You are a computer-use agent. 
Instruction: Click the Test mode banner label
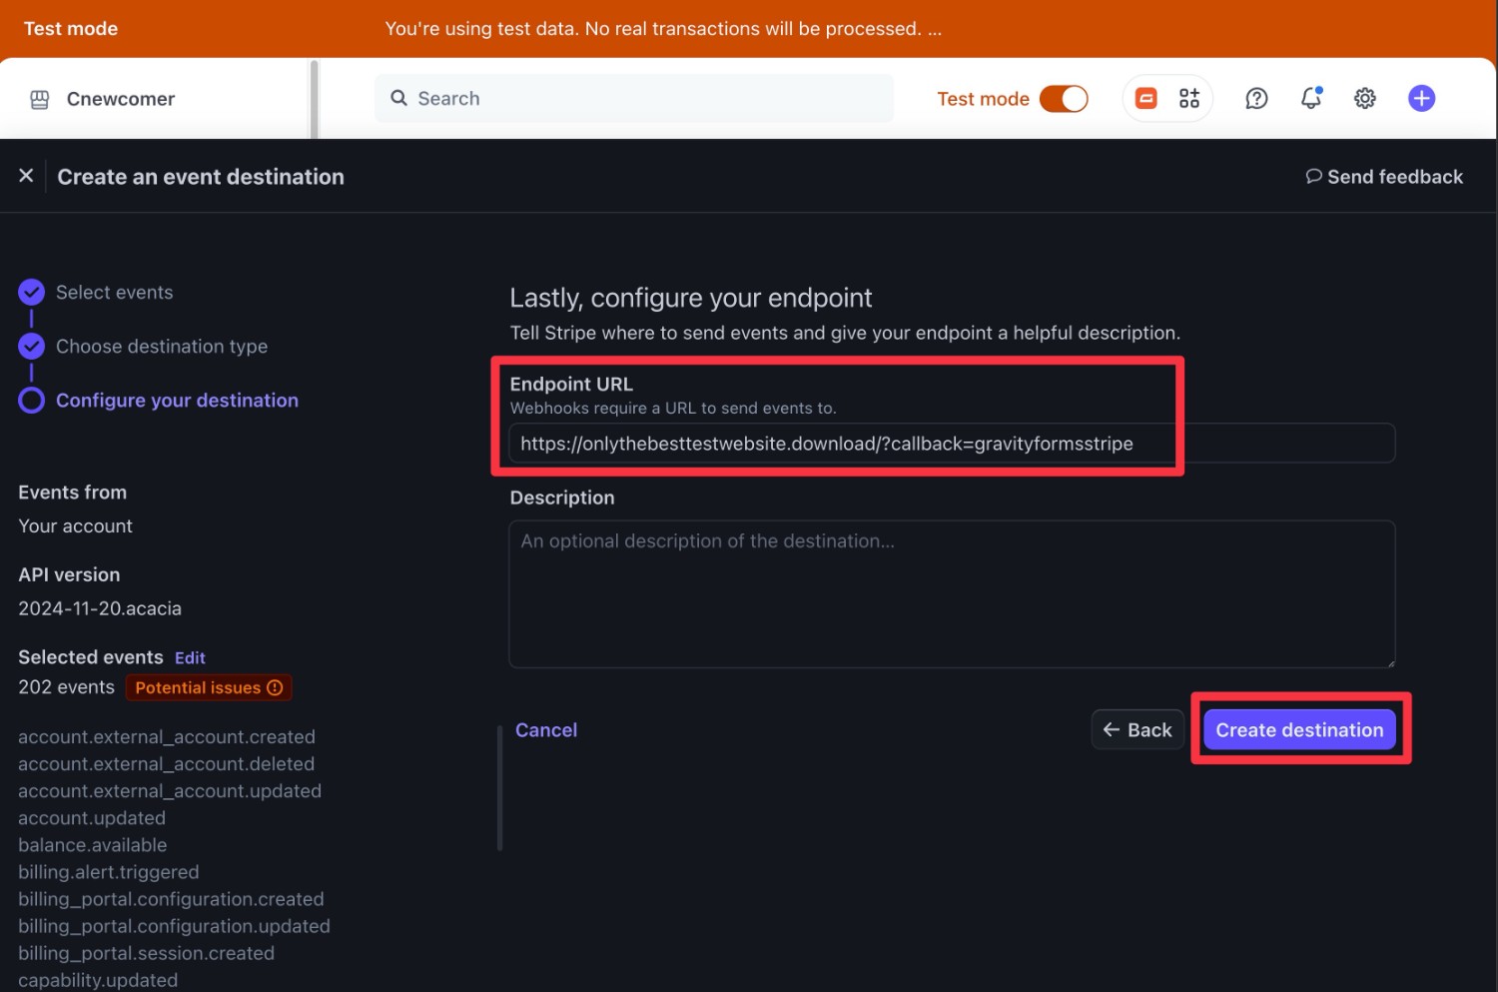click(x=71, y=28)
